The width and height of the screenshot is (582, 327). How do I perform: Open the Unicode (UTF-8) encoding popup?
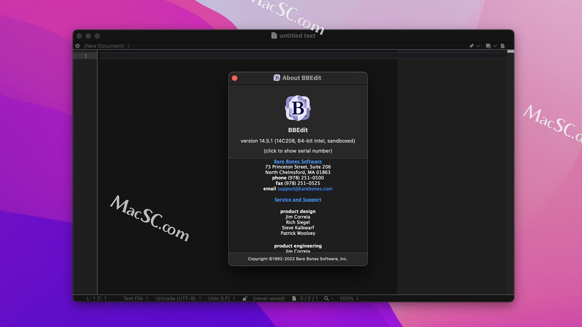point(179,298)
